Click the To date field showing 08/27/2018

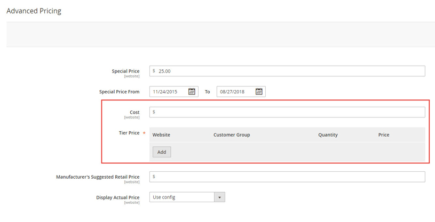tap(241, 92)
